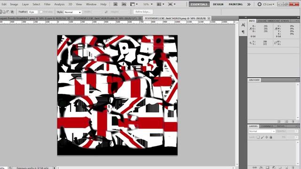This screenshot has height=169, width=301.
Task: Open the Mini Bridge panel icon
Action: (124, 4)
